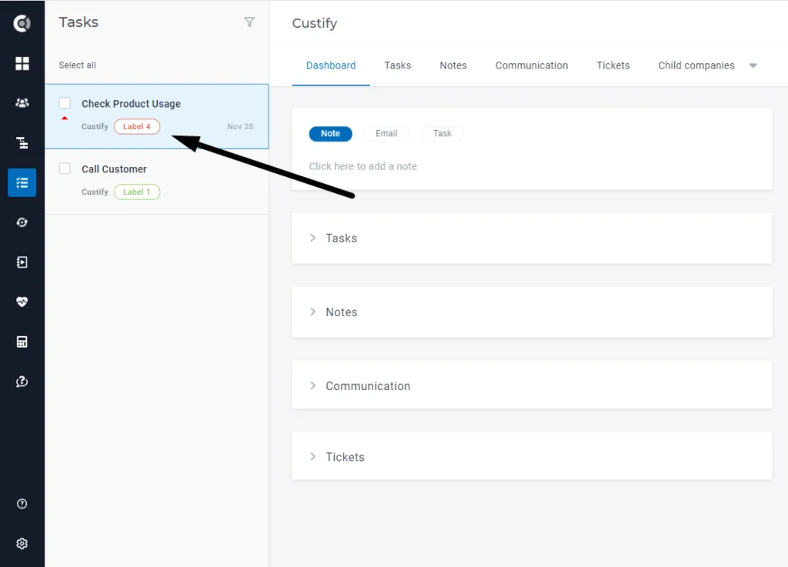Select the tasks checklist icon in sidebar
This screenshot has width=788, height=567.
[x=22, y=182]
